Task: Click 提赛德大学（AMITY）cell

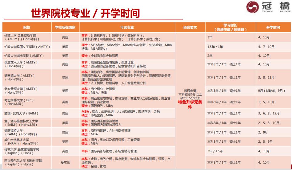Action: 27,77
